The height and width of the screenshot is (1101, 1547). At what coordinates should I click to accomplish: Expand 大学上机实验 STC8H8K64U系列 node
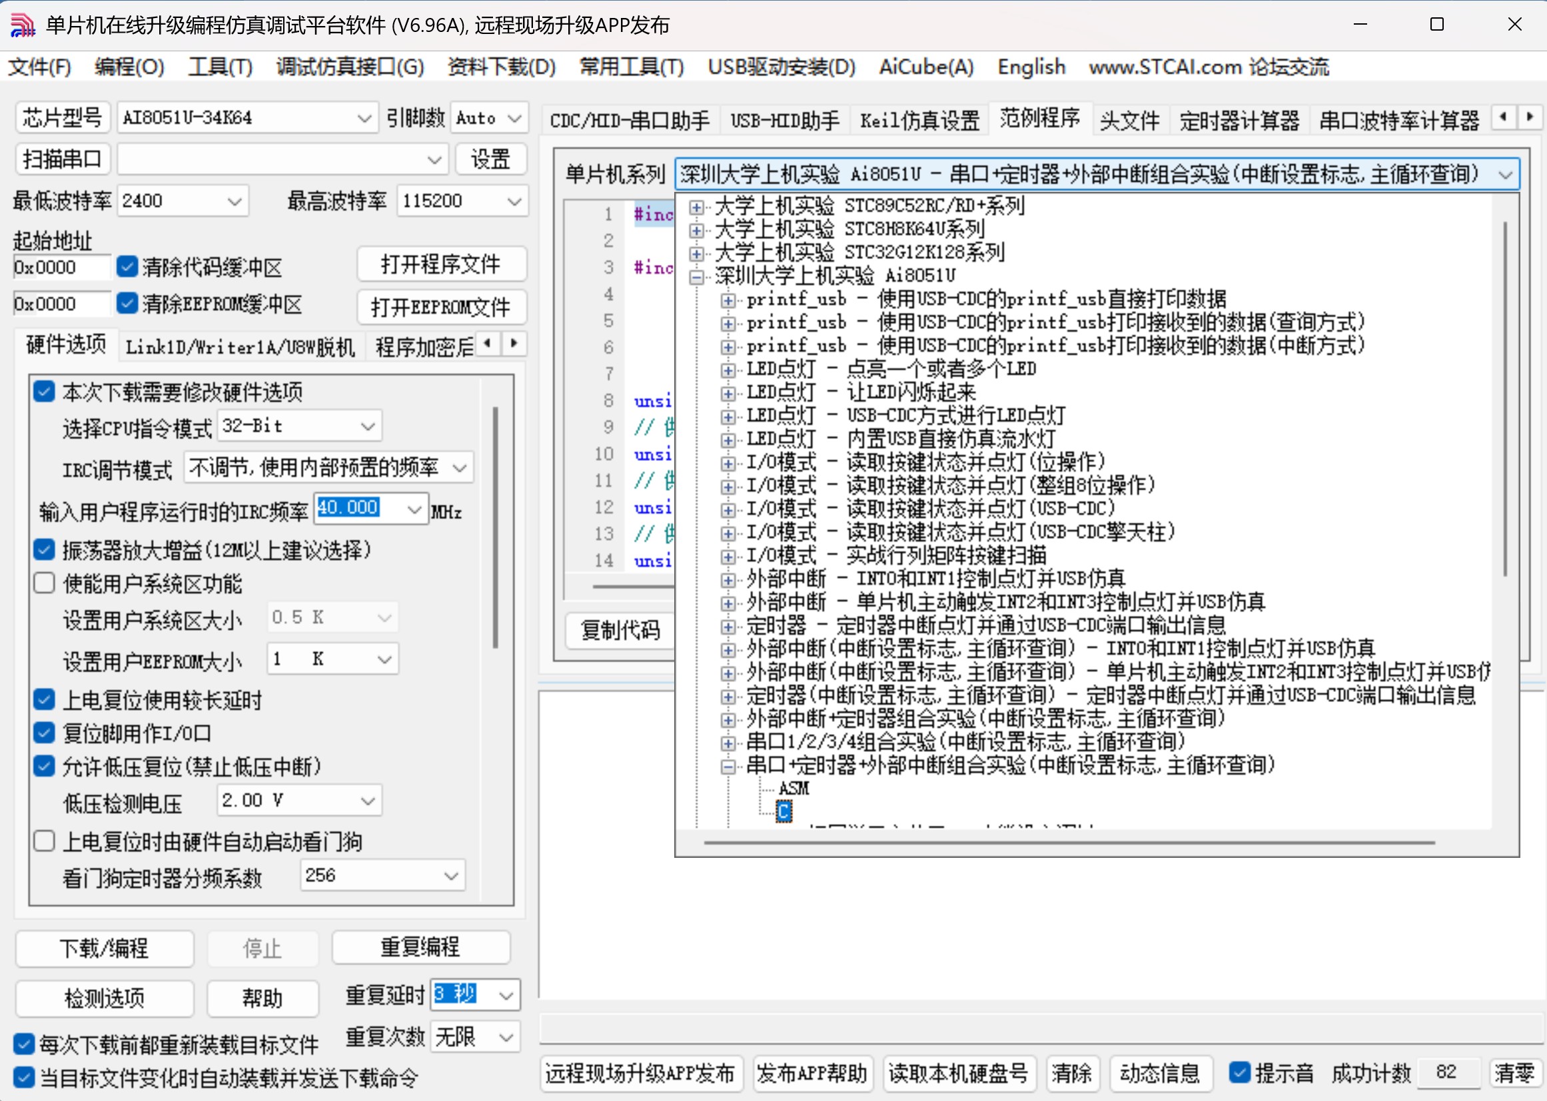pos(696,230)
